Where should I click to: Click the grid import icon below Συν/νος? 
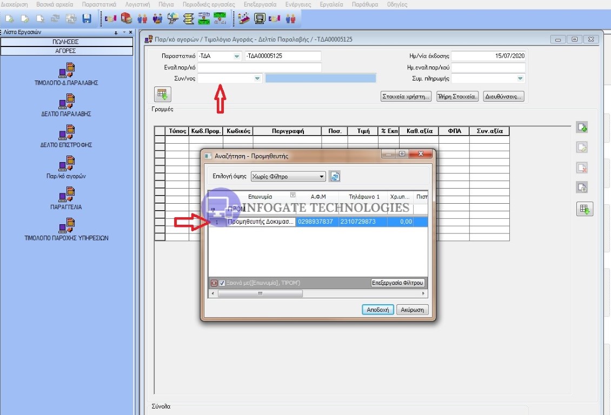[x=162, y=94]
